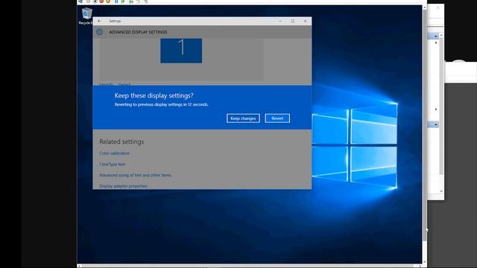477x268 pixels.
Task: Minimize the Settings window
Action: click(280, 21)
